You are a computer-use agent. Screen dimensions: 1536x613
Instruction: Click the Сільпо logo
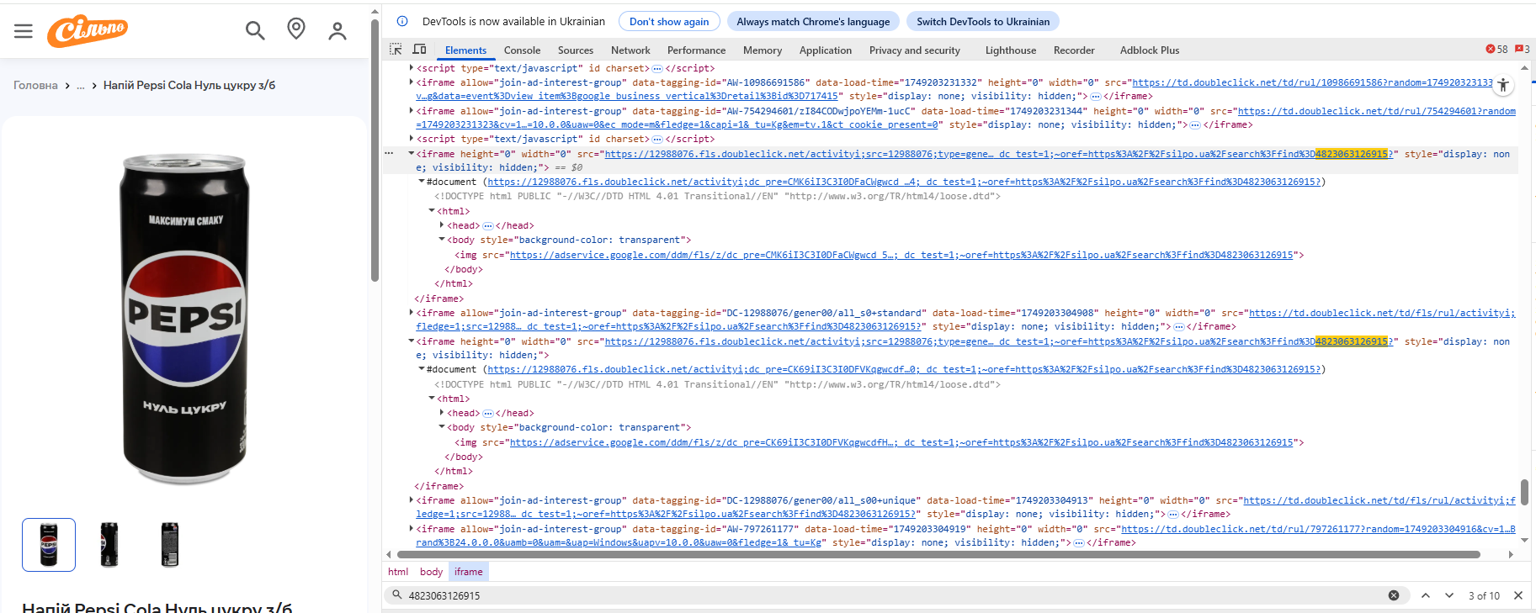coord(88,31)
